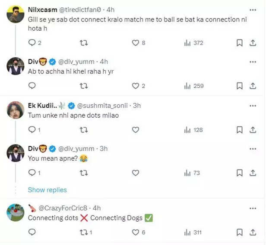Click Show replies link
This screenshot has height=245, width=266.
47,190
